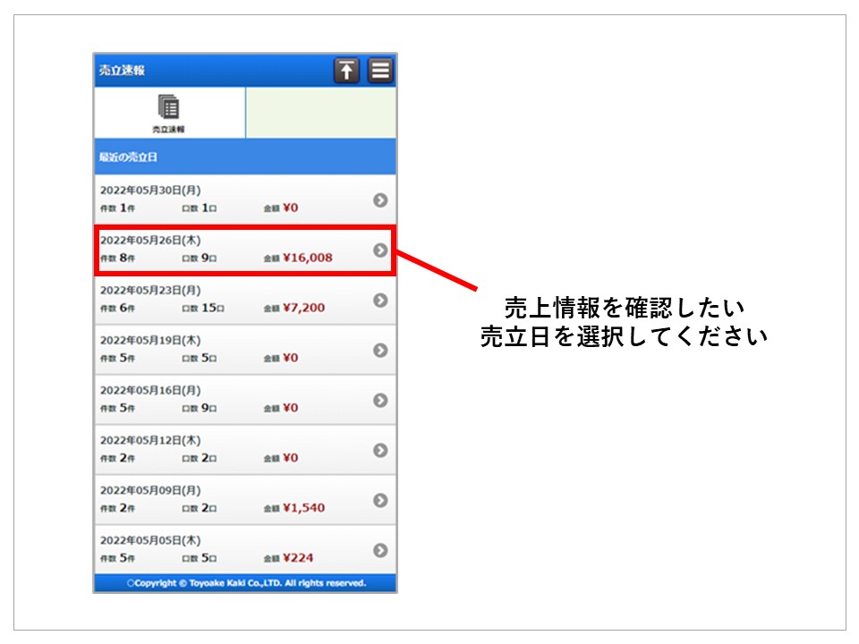Click the empty green tab area

point(320,113)
